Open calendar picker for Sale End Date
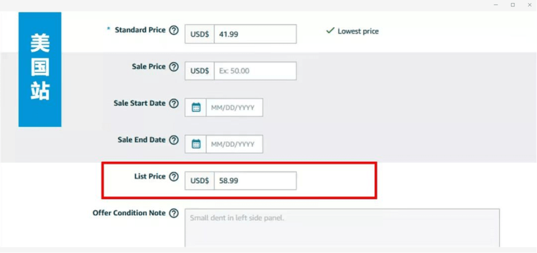Screen dimensions: 537x253 click(196, 144)
